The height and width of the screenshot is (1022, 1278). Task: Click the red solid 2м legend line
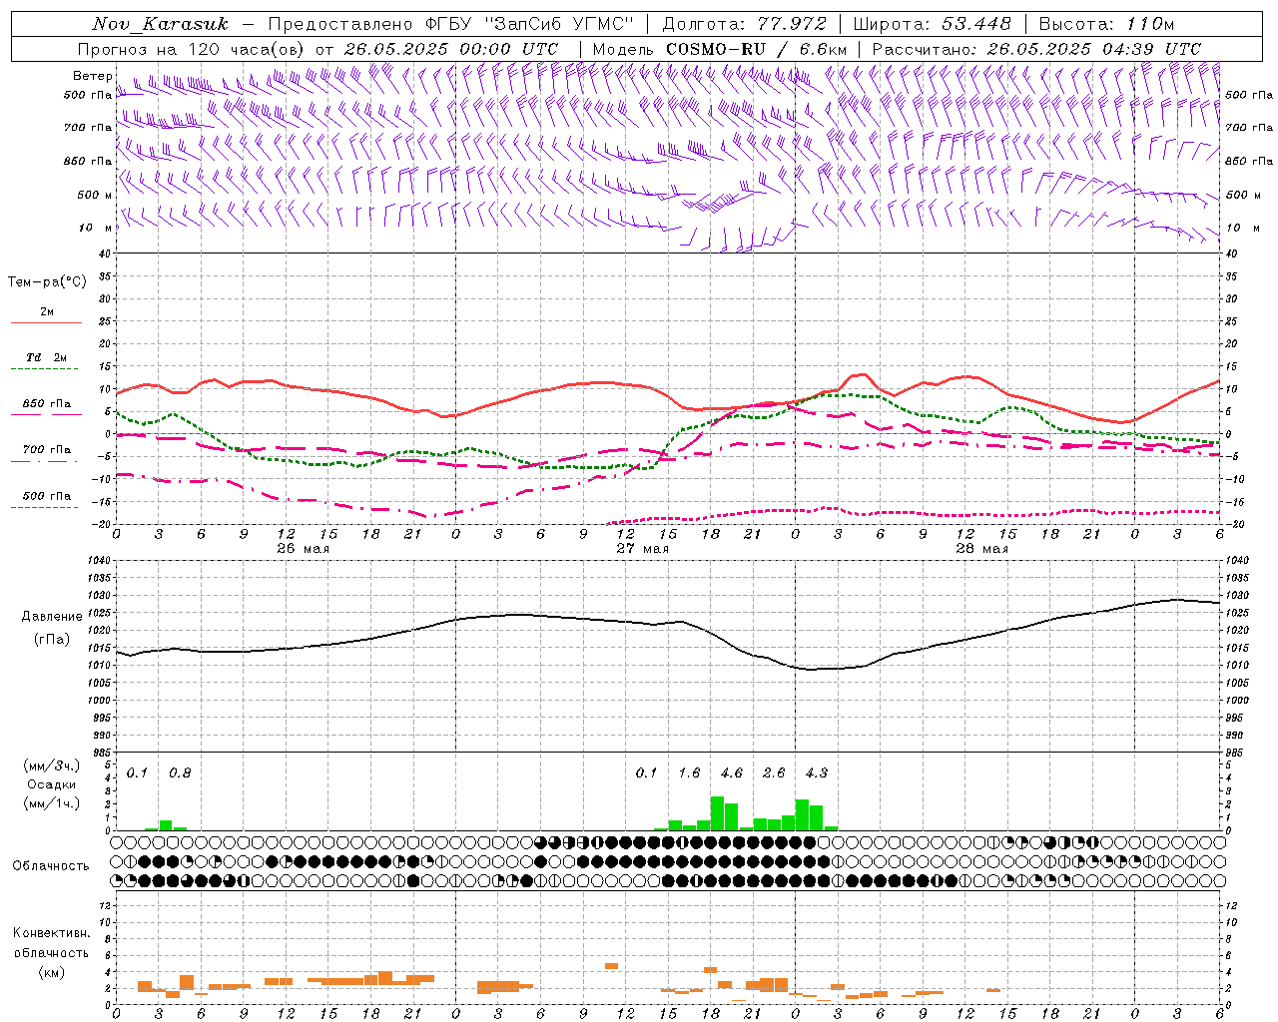(46, 323)
